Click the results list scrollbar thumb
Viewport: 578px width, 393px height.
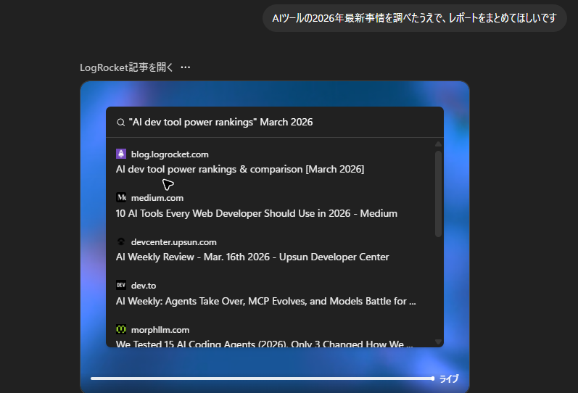tap(438, 194)
